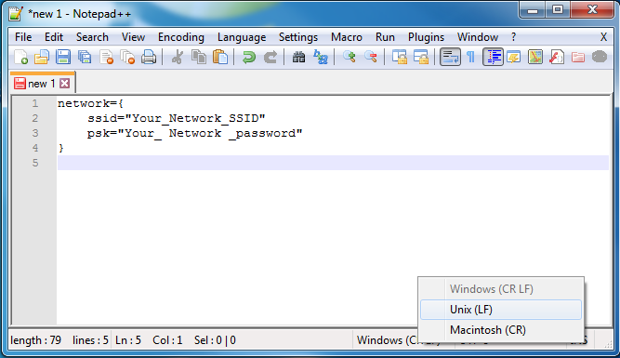Click the Notepad++ title bar icon
The width and height of the screenshot is (620, 358).
click(16, 14)
